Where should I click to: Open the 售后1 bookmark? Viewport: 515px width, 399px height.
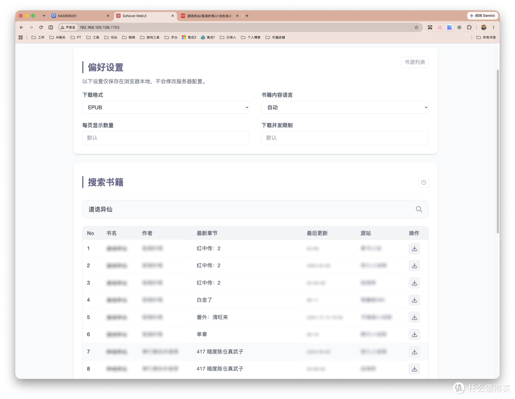[x=208, y=37]
